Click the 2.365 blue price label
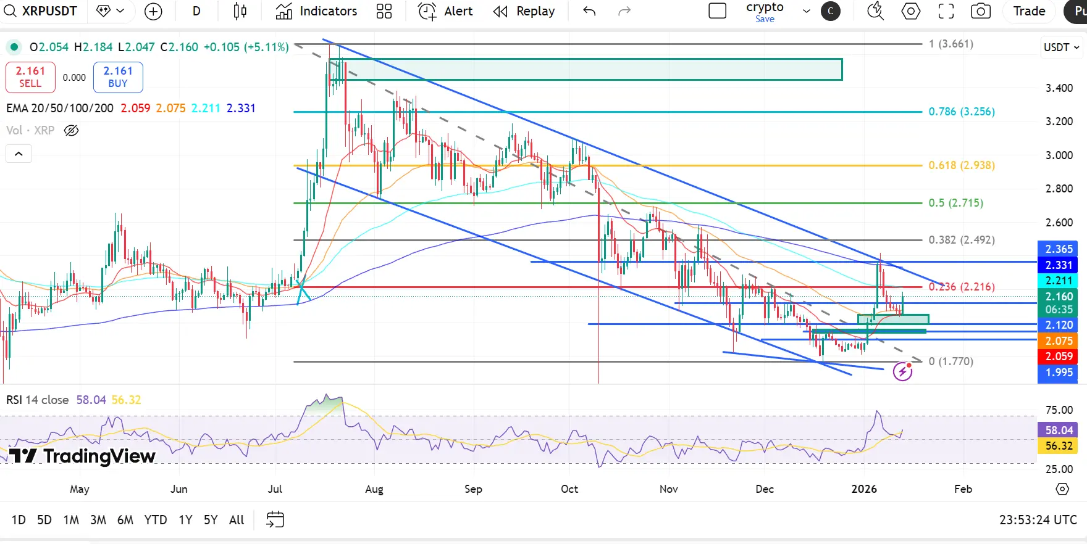This screenshot has width=1087, height=544. click(1059, 249)
